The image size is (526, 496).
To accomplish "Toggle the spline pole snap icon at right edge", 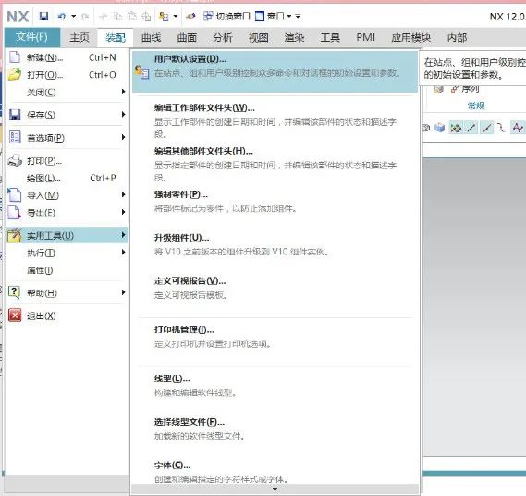I will pyautogui.click(x=518, y=128).
